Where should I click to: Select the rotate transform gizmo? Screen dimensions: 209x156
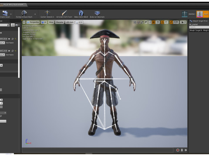[x=138, y=22]
